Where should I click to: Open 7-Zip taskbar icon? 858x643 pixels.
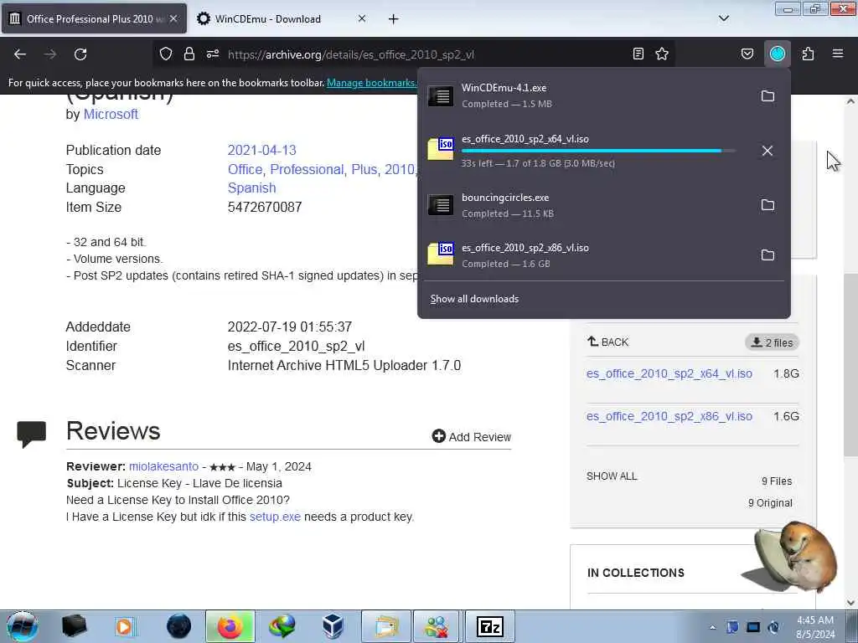[x=489, y=626]
